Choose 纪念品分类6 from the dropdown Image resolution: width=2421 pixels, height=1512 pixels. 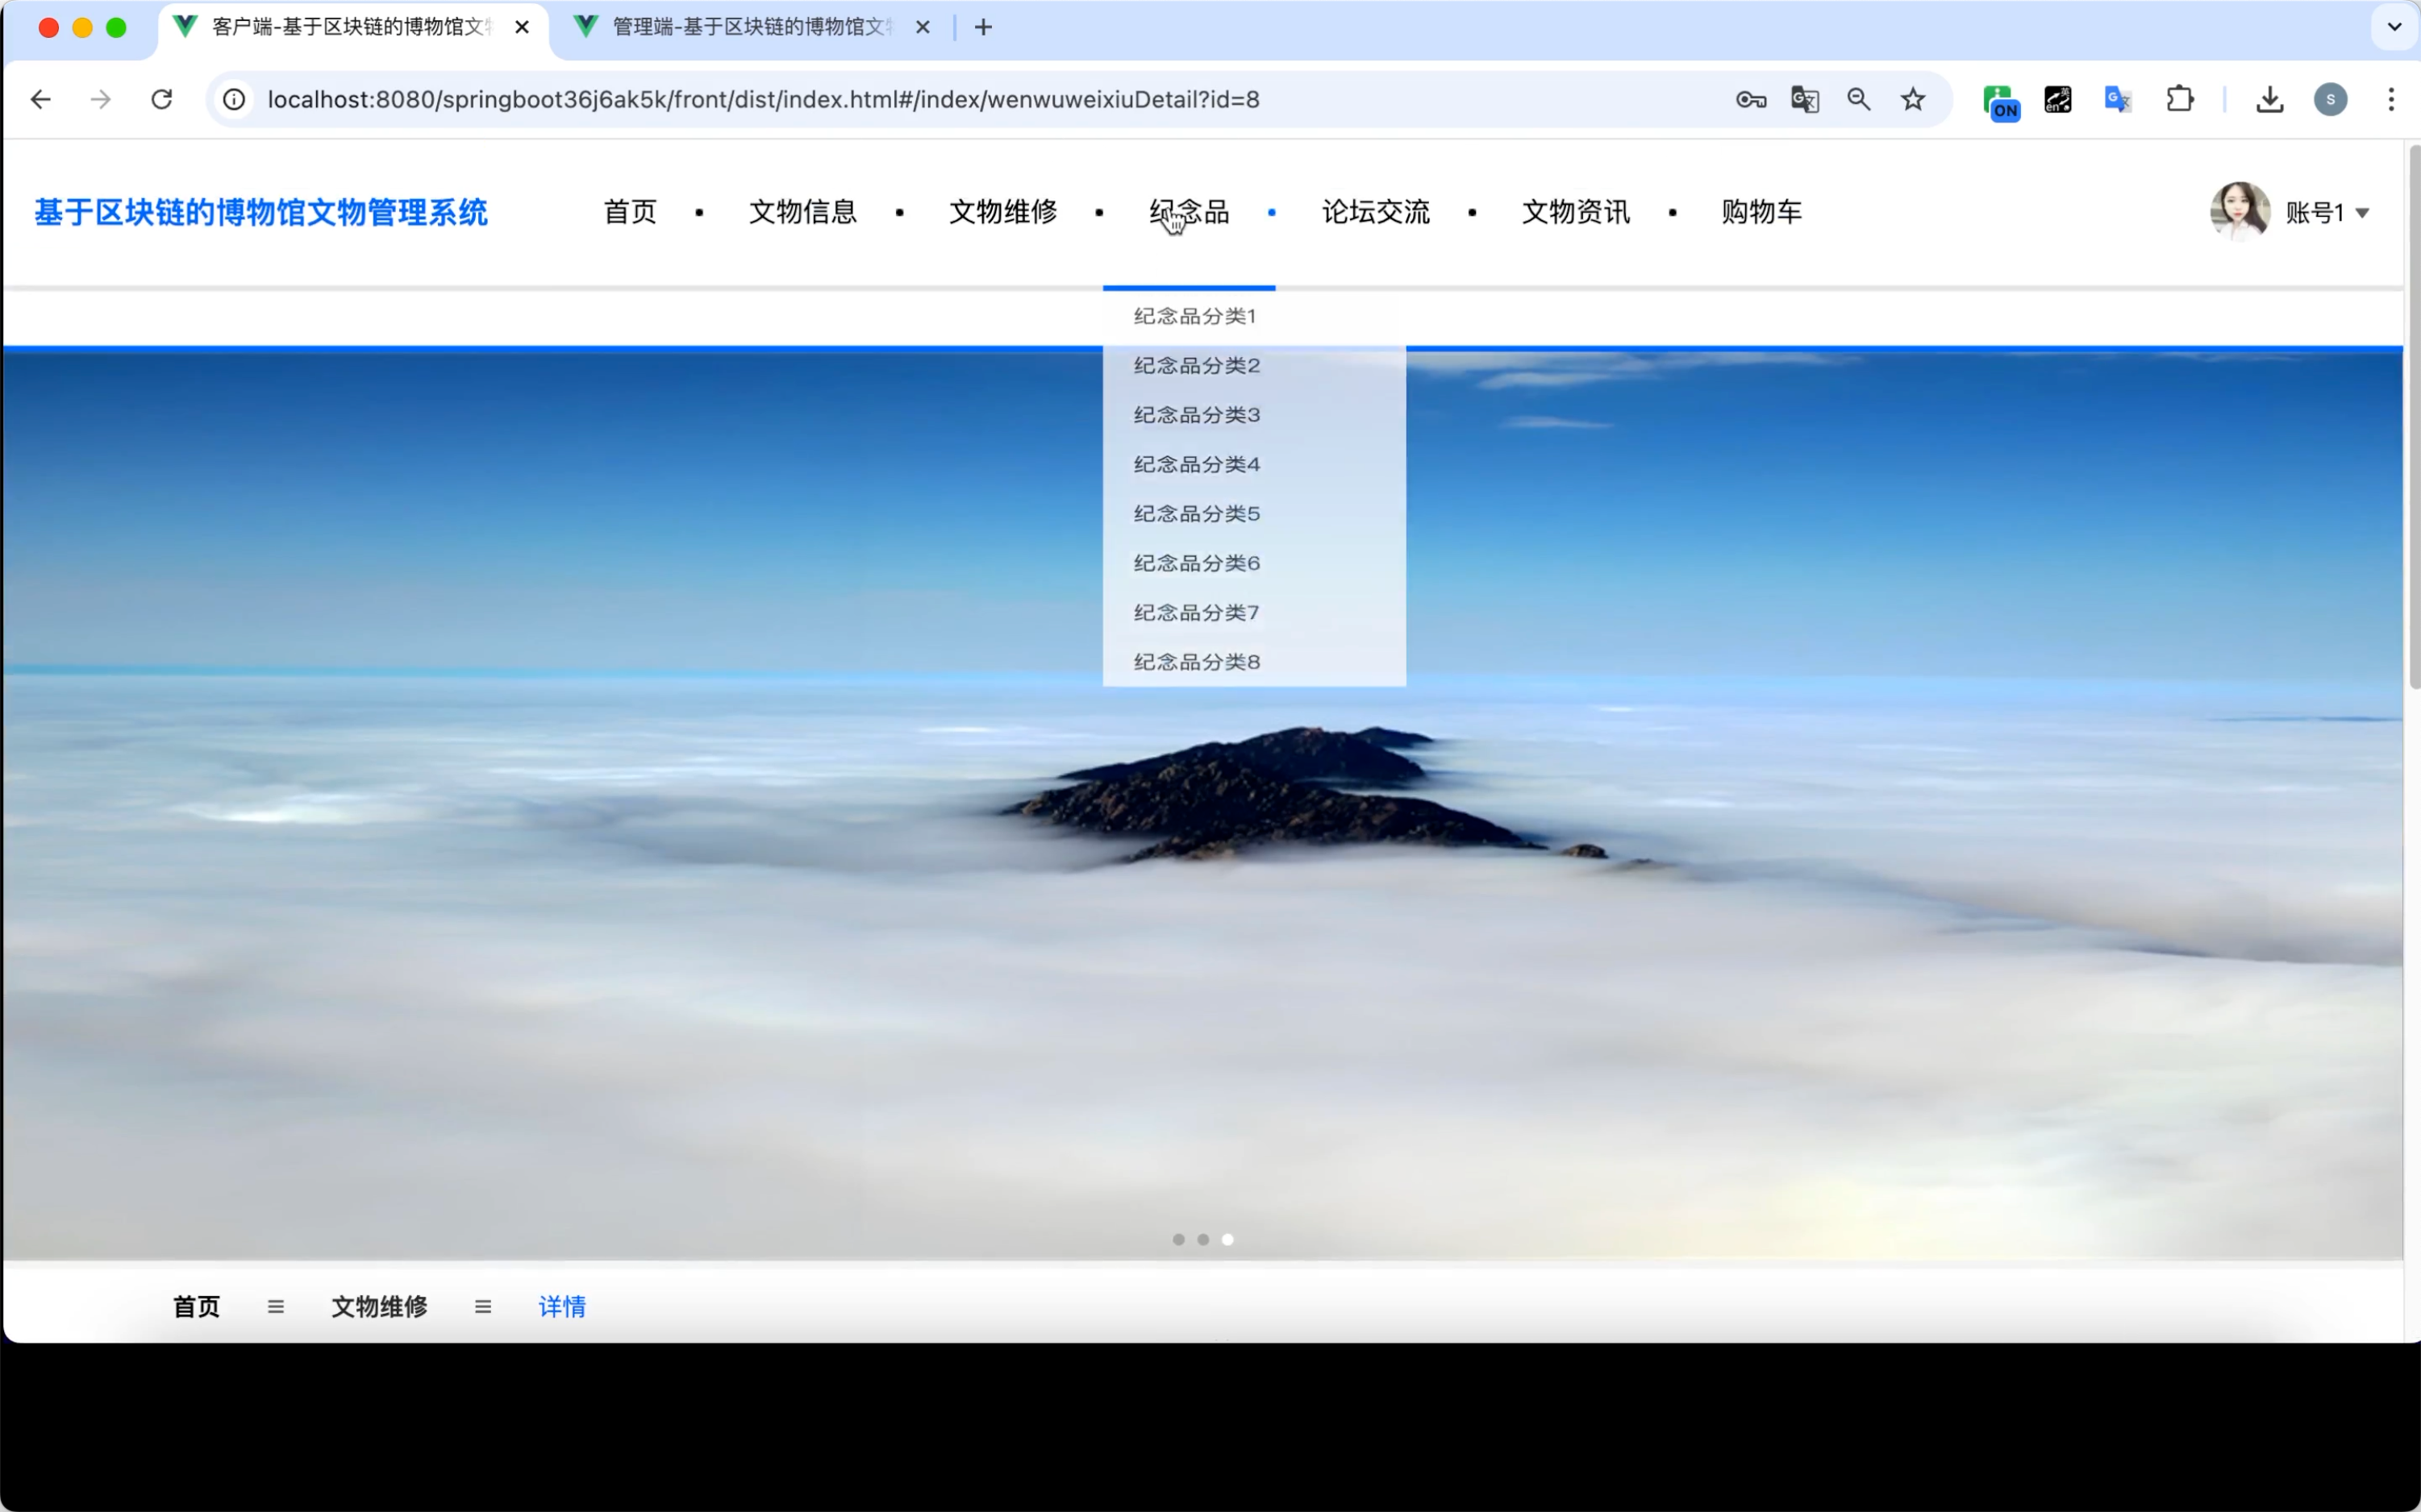pos(1255,563)
